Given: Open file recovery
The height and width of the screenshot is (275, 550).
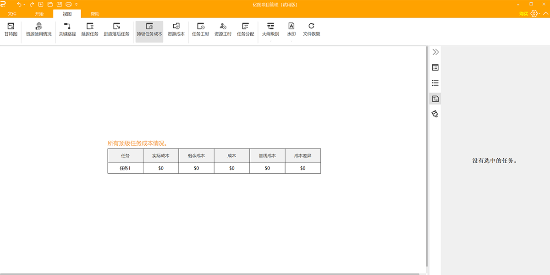Looking at the screenshot, I should (x=311, y=31).
